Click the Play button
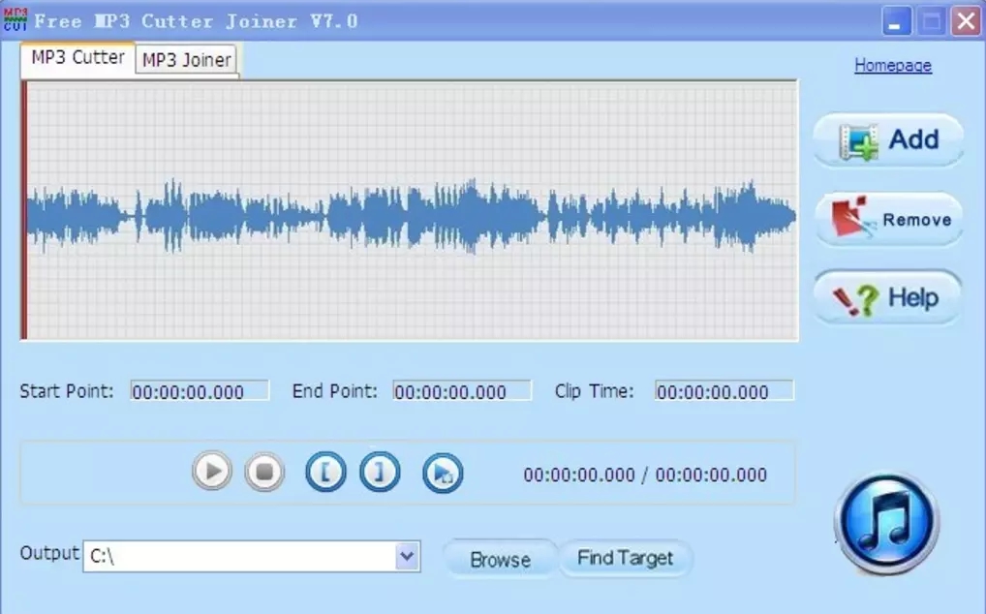Image resolution: width=986 pixels, height=614 pixels. [212, 471]
